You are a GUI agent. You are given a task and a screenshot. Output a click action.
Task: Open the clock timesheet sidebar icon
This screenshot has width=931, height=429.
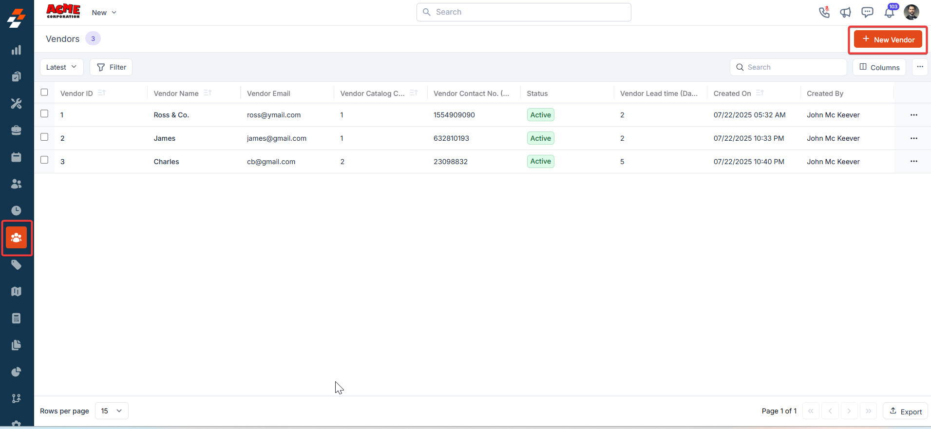tap(17, 210)
